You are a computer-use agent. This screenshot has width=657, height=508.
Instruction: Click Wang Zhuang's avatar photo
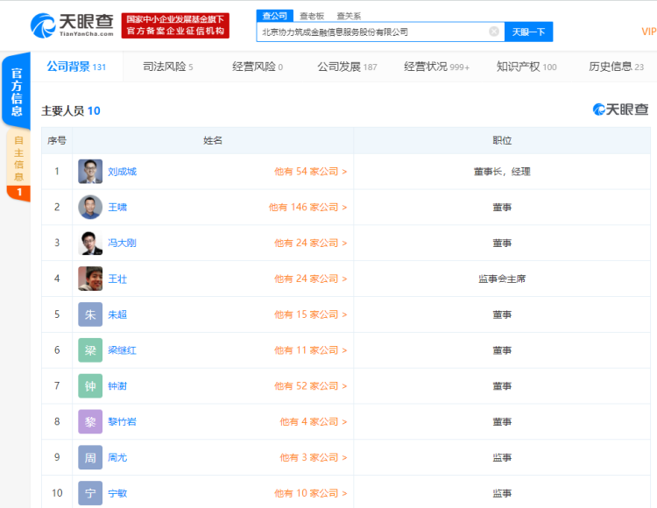point(90,279)
